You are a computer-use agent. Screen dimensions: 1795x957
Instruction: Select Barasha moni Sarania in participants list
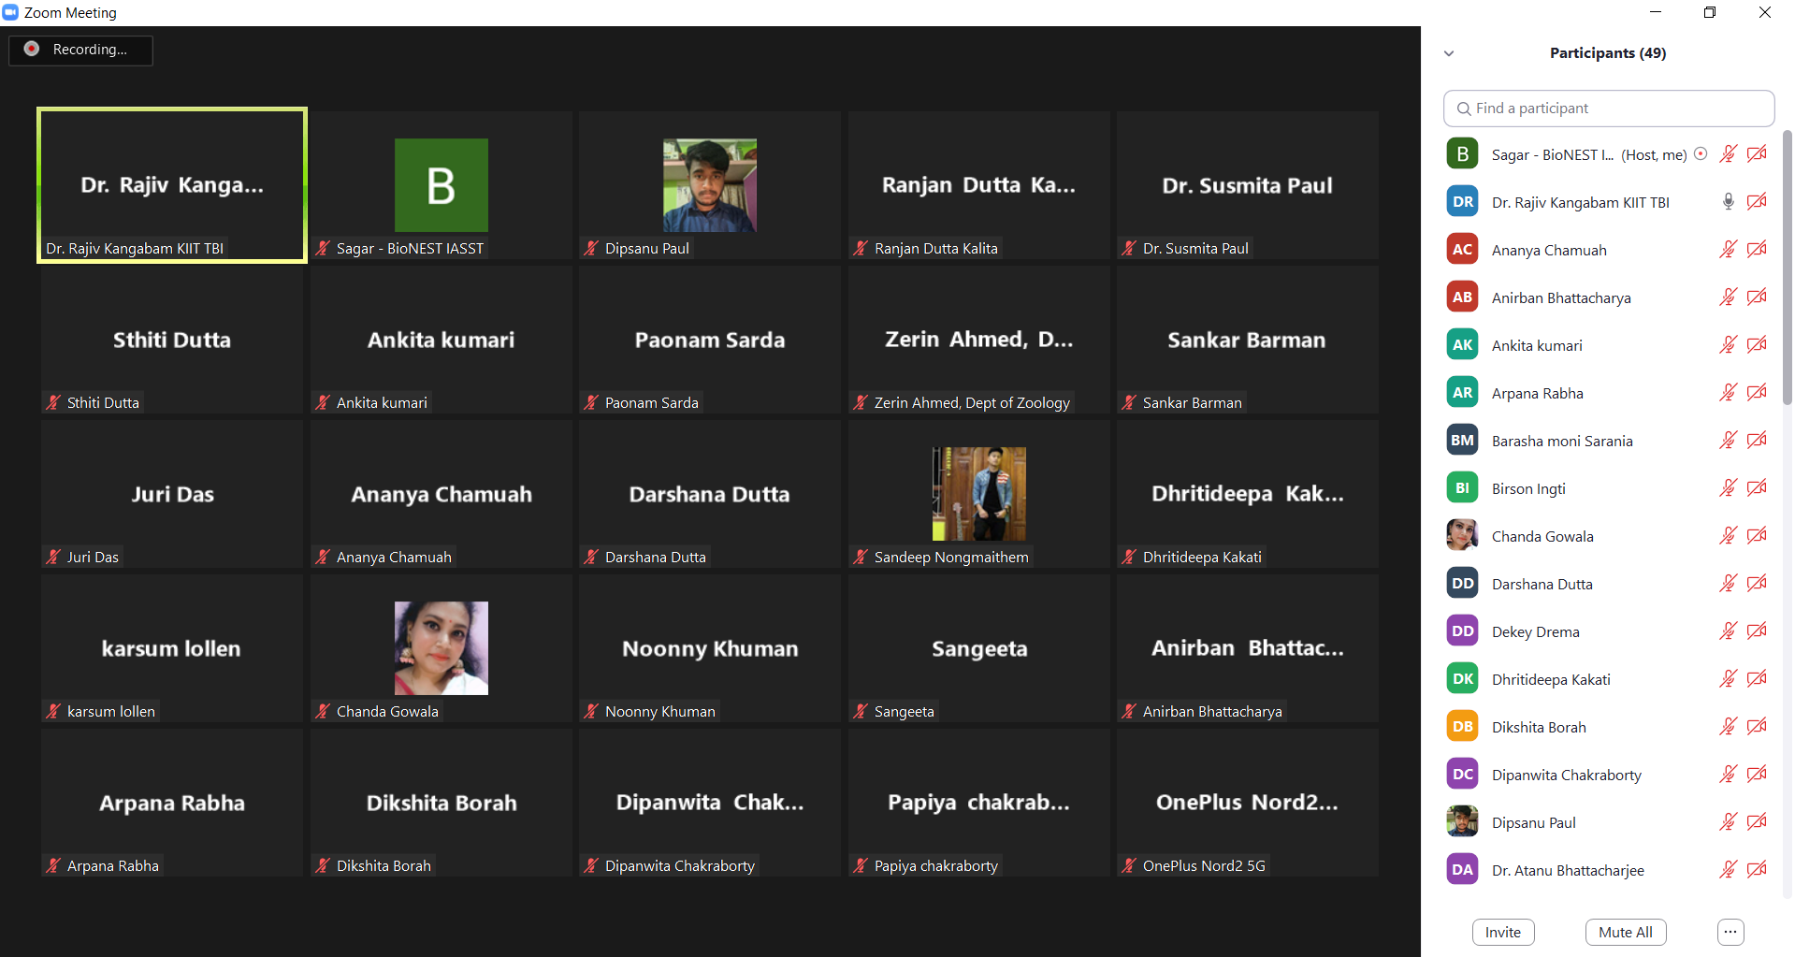point(1561,441)
